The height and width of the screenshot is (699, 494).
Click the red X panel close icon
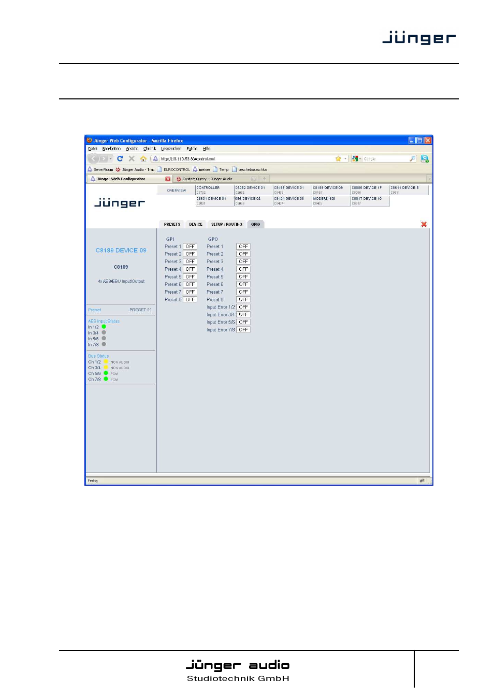tap(424, 224)
